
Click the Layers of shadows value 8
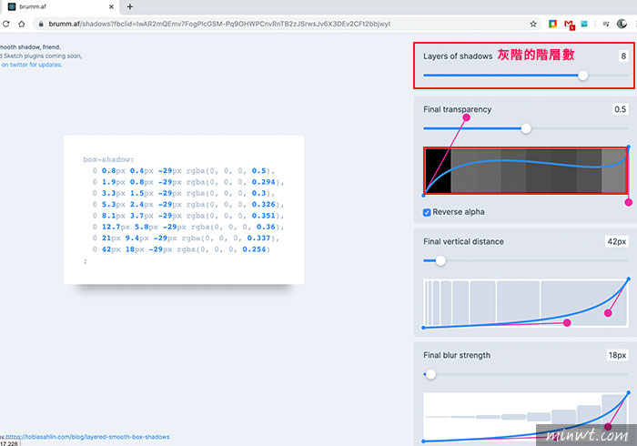[x=623, y=56]
